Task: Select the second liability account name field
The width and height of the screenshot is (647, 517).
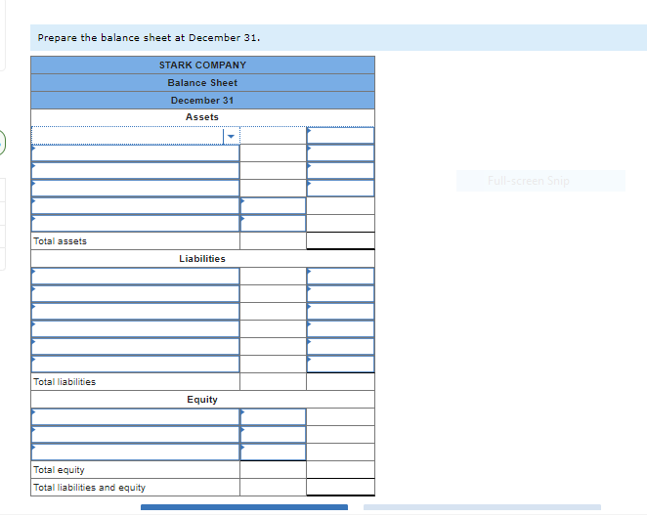Action: [x=135, y=294]
